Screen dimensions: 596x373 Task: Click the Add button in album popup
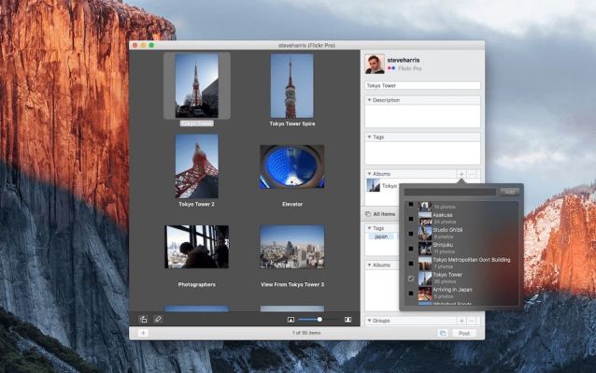[x=510, y=192]
